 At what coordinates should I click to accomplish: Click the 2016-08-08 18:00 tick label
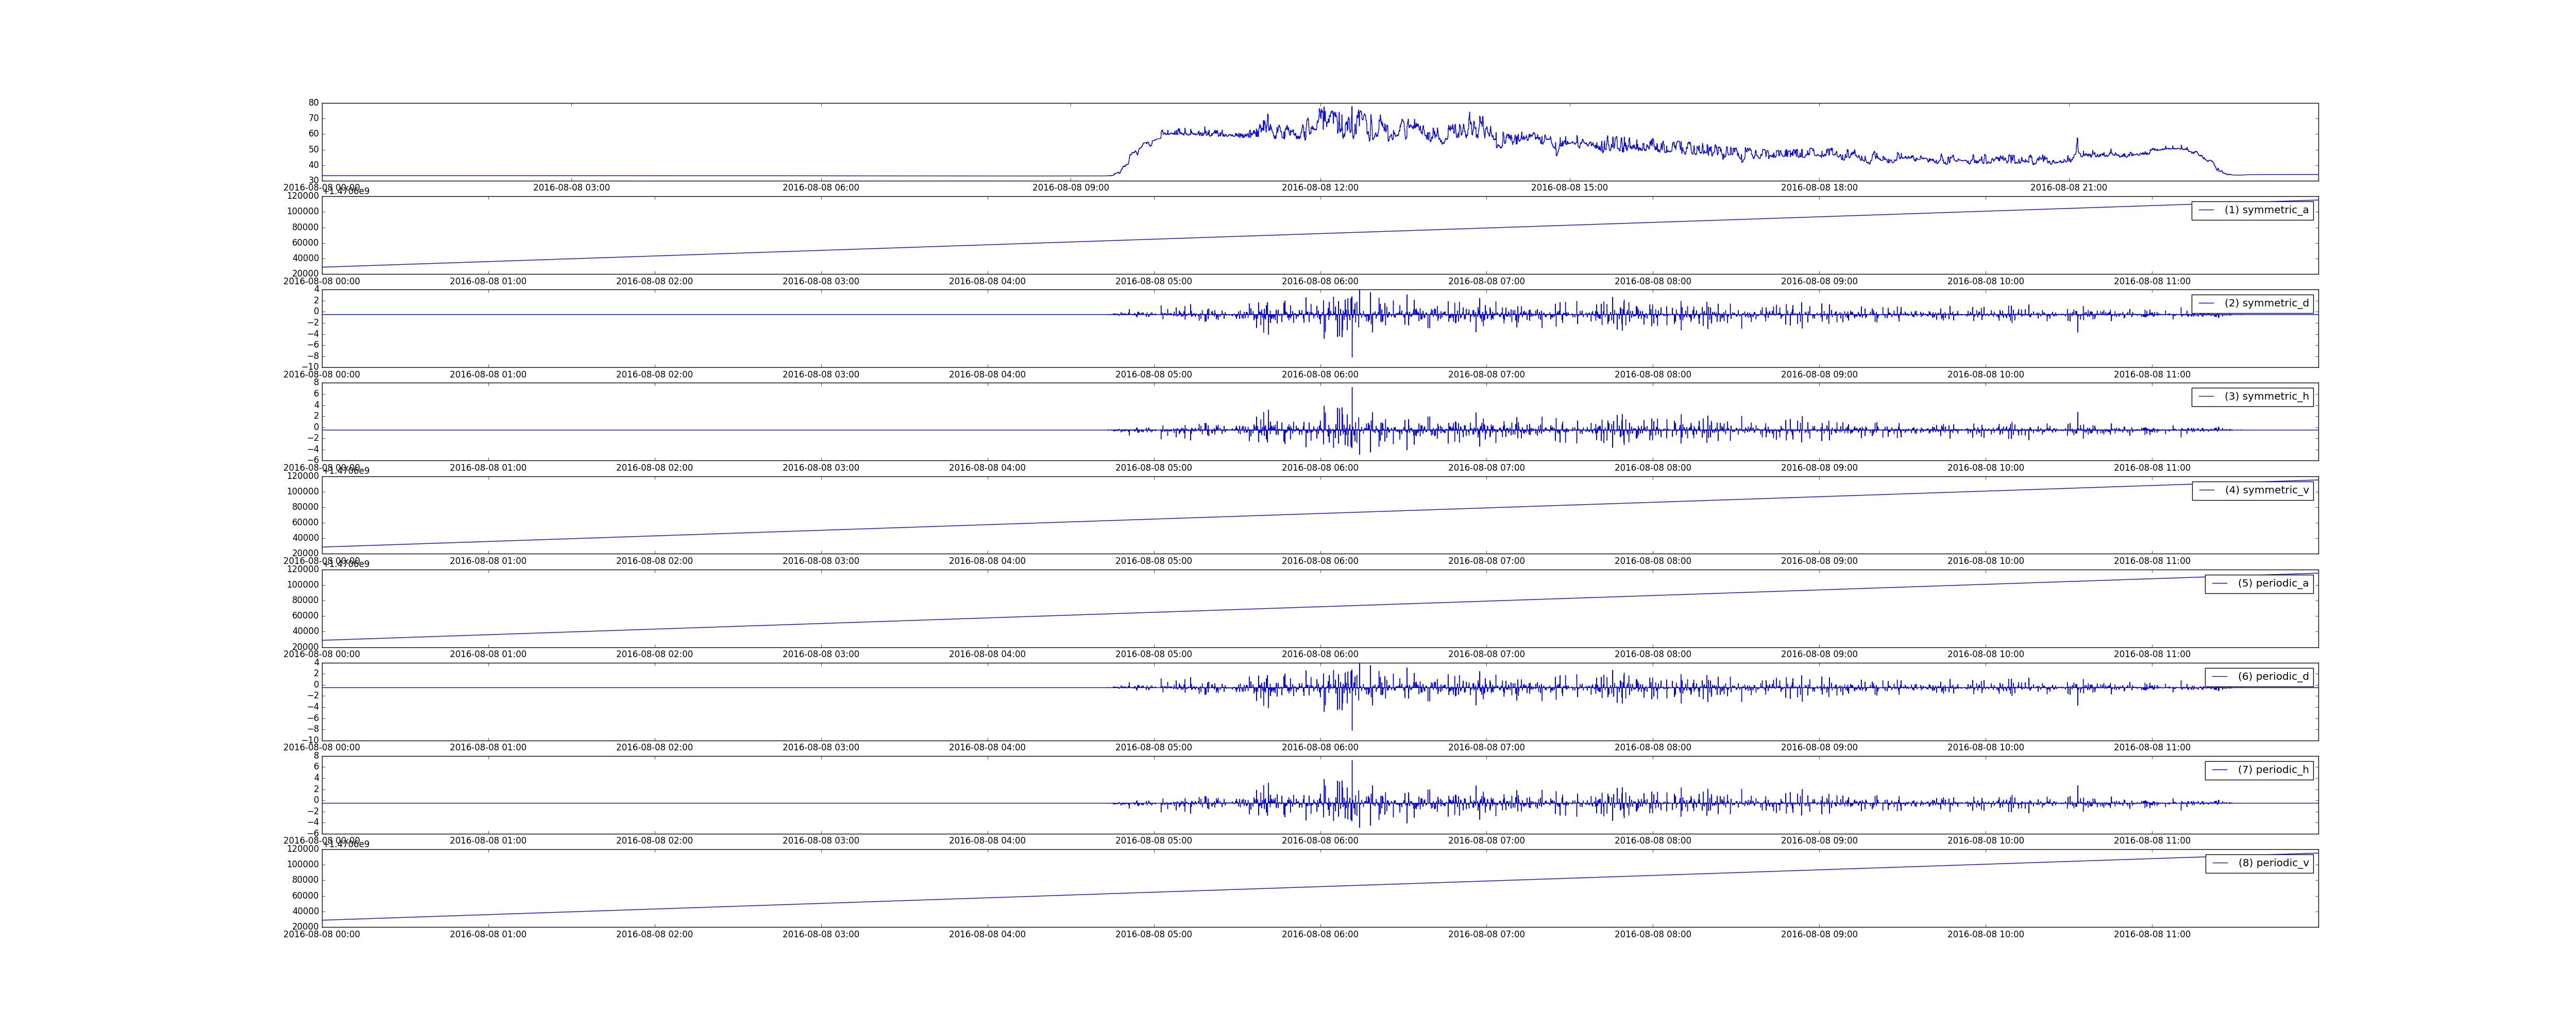(1819, 188)
